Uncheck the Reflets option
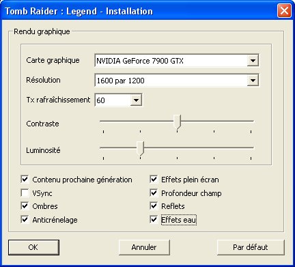Screen dimensions: 295x267 154,206
